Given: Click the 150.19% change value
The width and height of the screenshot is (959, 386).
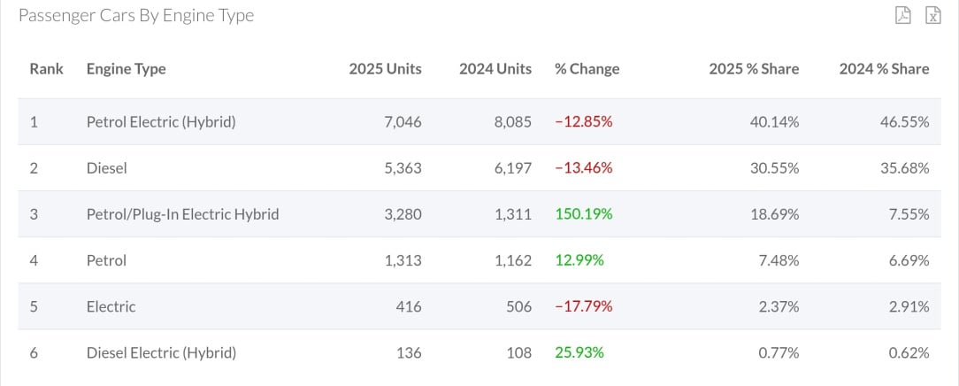Looking at the screenshot, I should [584, 214].
